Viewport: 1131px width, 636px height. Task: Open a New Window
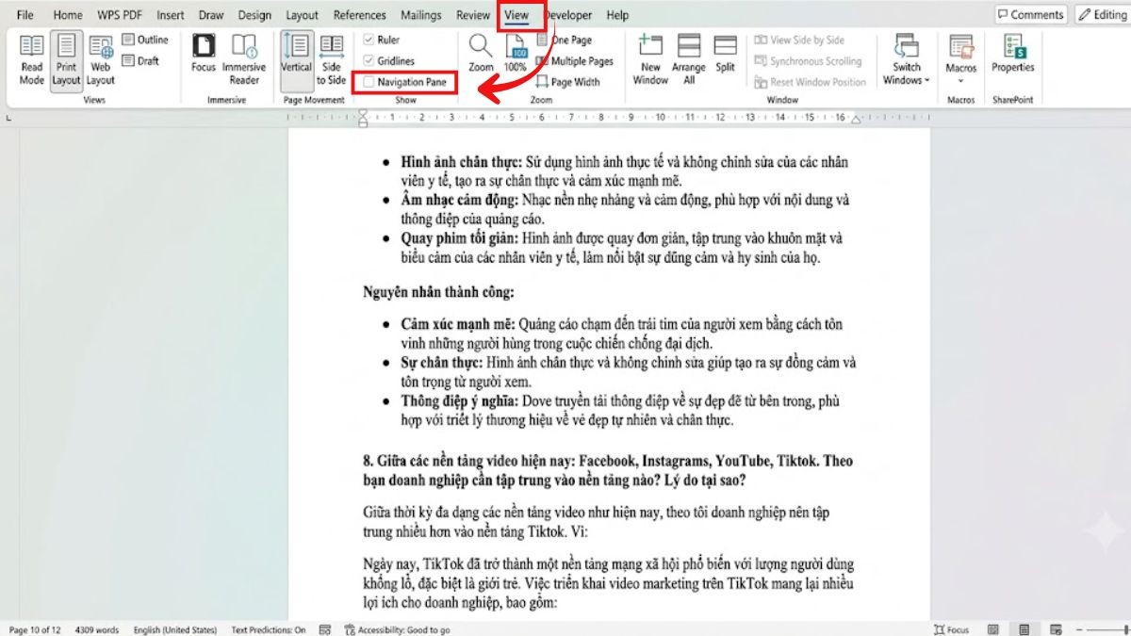[650, 59]
